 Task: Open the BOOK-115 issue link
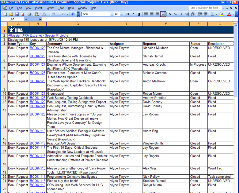coord(37,168)
